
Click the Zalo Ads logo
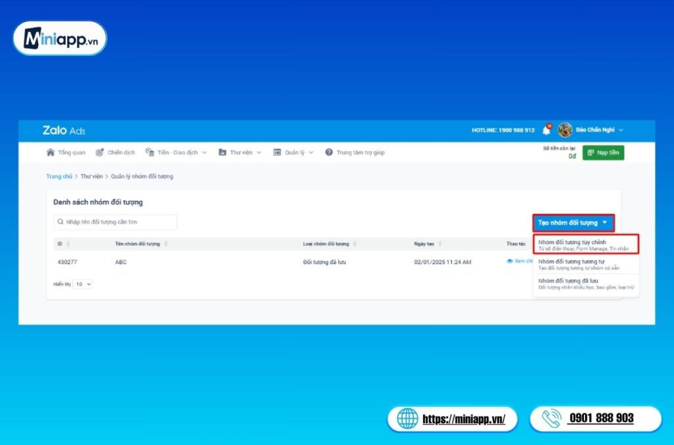pyautogui.click(x=64, y=130)
